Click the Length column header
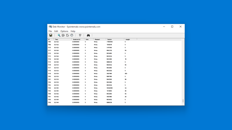This screenshot has height=130, width=232. point(131,39)
